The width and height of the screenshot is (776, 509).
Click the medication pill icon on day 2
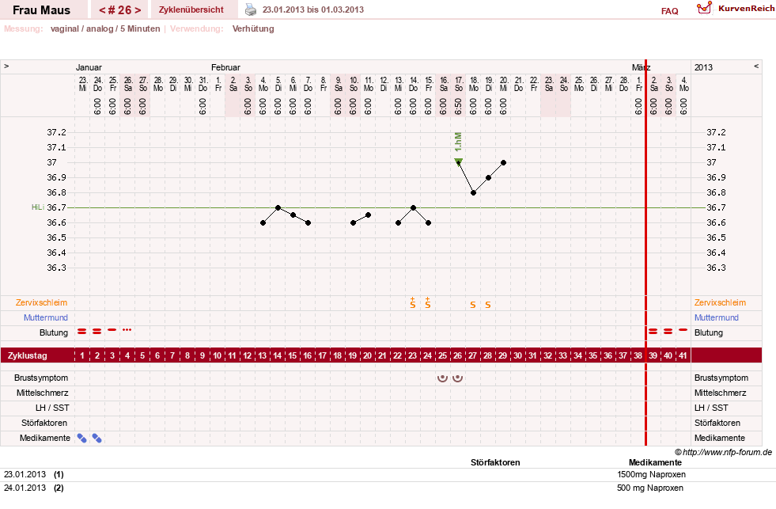click(97, 439)
